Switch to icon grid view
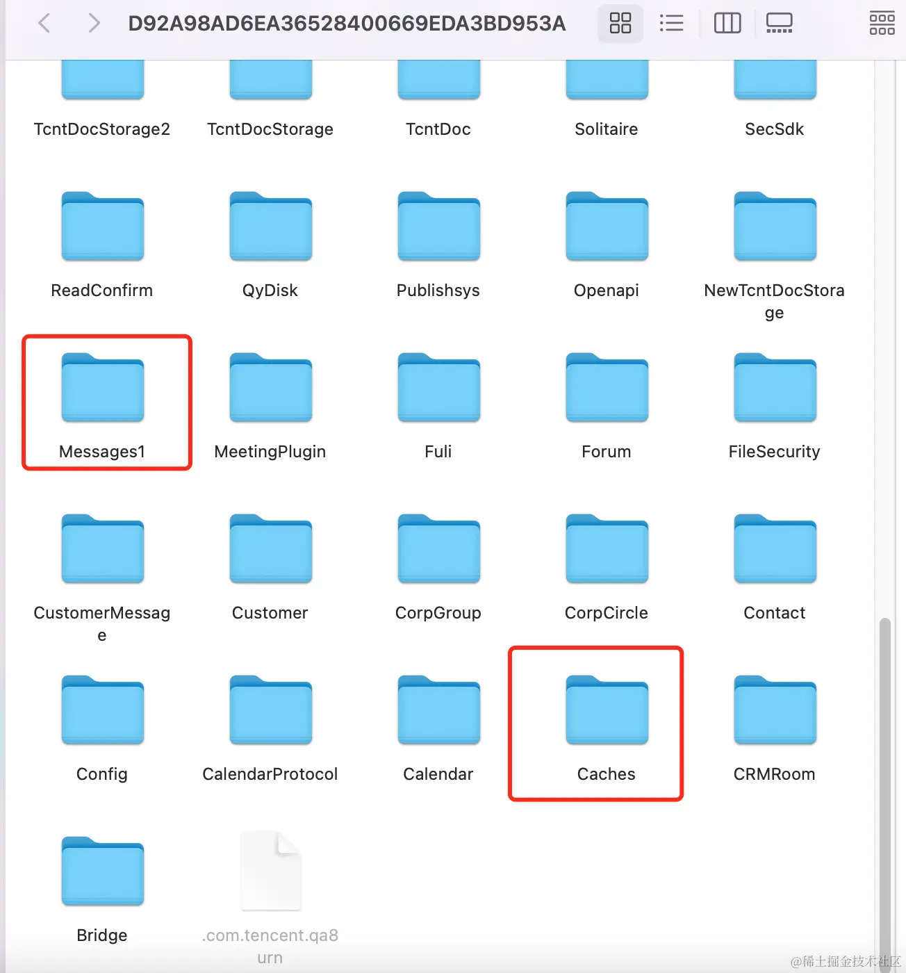Viewport: 906px width, 973px height. 620,23
